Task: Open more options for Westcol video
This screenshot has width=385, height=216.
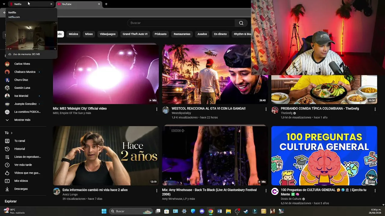Action: pyautogui.click(x=266, y=109)
